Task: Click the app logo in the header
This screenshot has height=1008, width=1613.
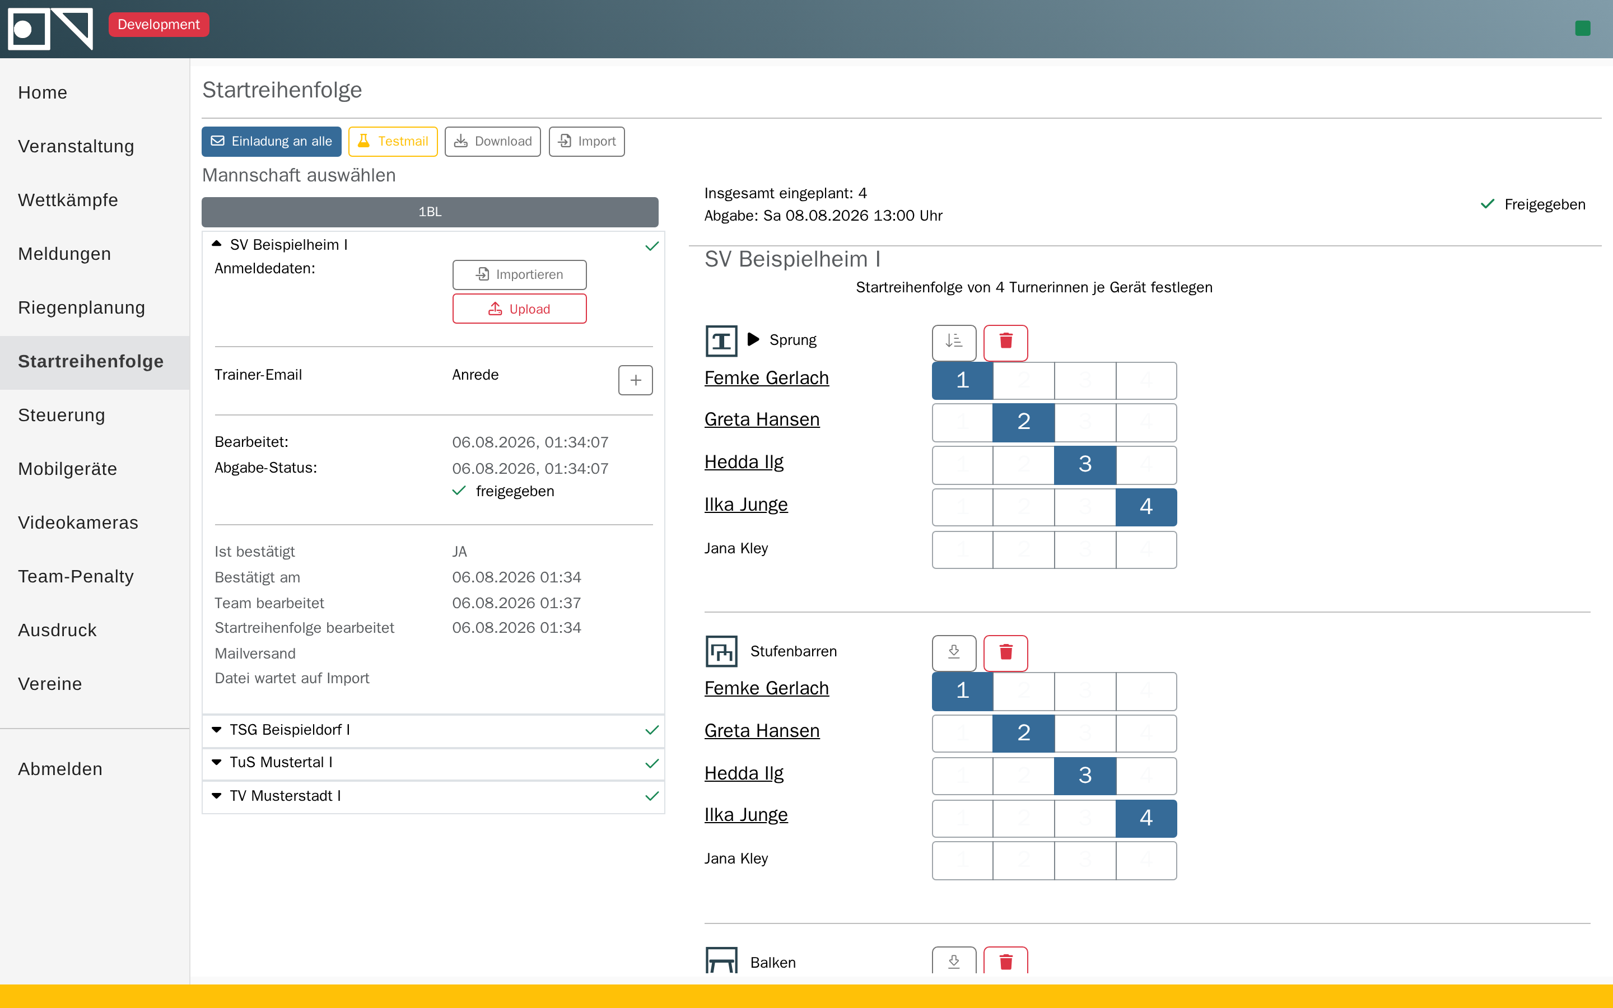Action: pos(50,29)
